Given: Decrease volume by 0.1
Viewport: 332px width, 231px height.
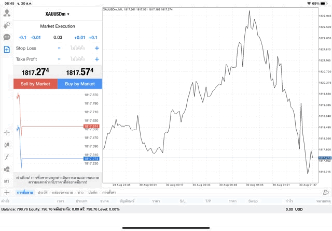Looking at the screenshot, I should click(x=22, y=37).
